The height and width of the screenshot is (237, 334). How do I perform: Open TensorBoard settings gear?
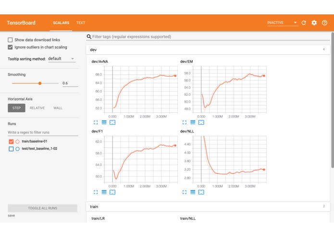tap(314, 23)
